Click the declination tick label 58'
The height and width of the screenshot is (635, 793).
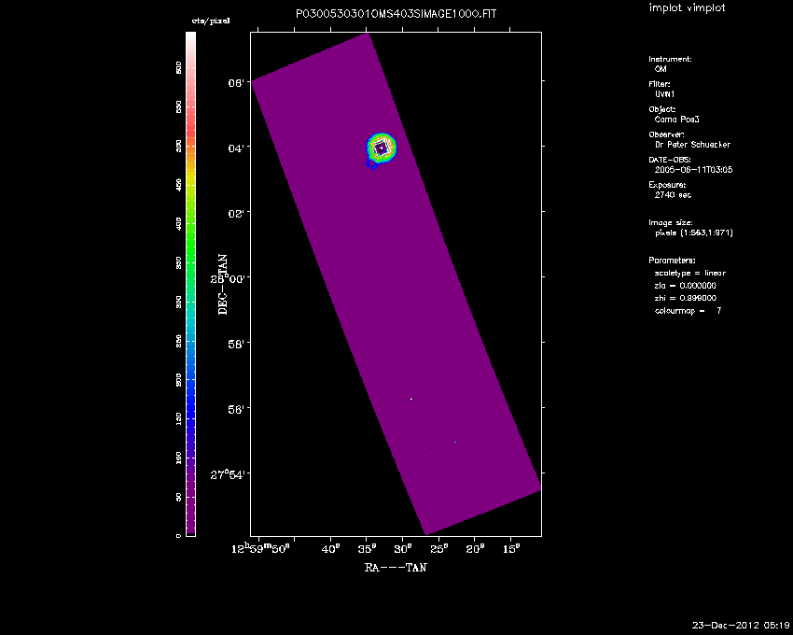point(236,344)
